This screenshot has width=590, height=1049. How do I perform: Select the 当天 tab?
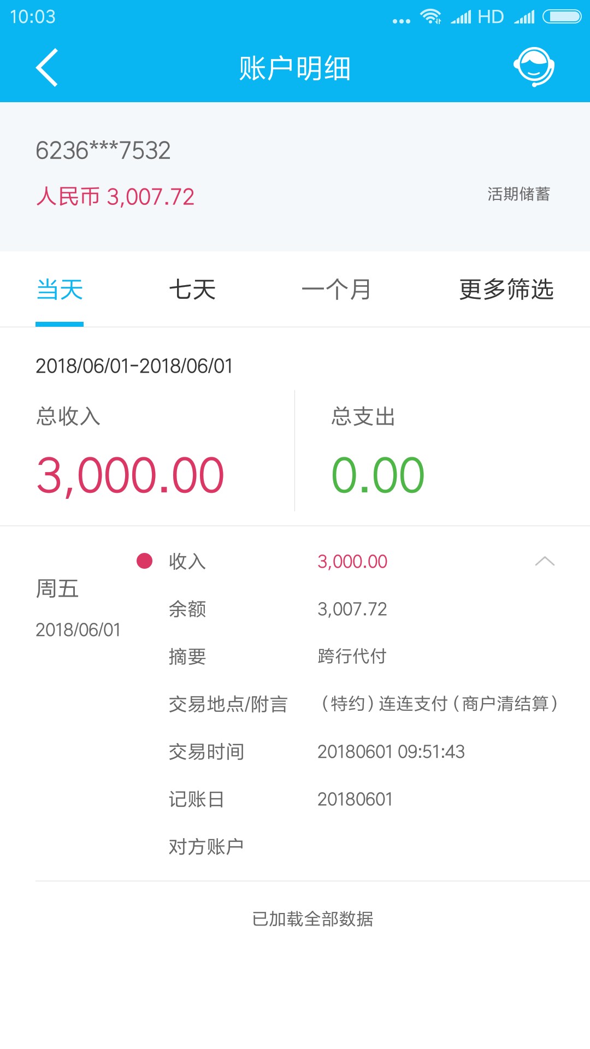pyautogui.click(x=60, y=290)
